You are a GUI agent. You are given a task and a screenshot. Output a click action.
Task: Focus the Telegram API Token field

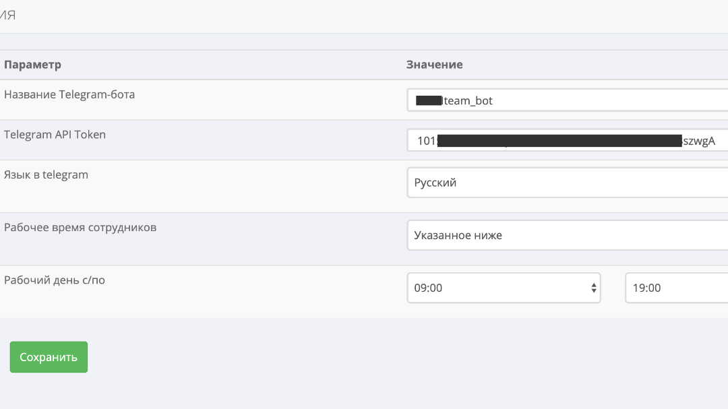(568, 140)
